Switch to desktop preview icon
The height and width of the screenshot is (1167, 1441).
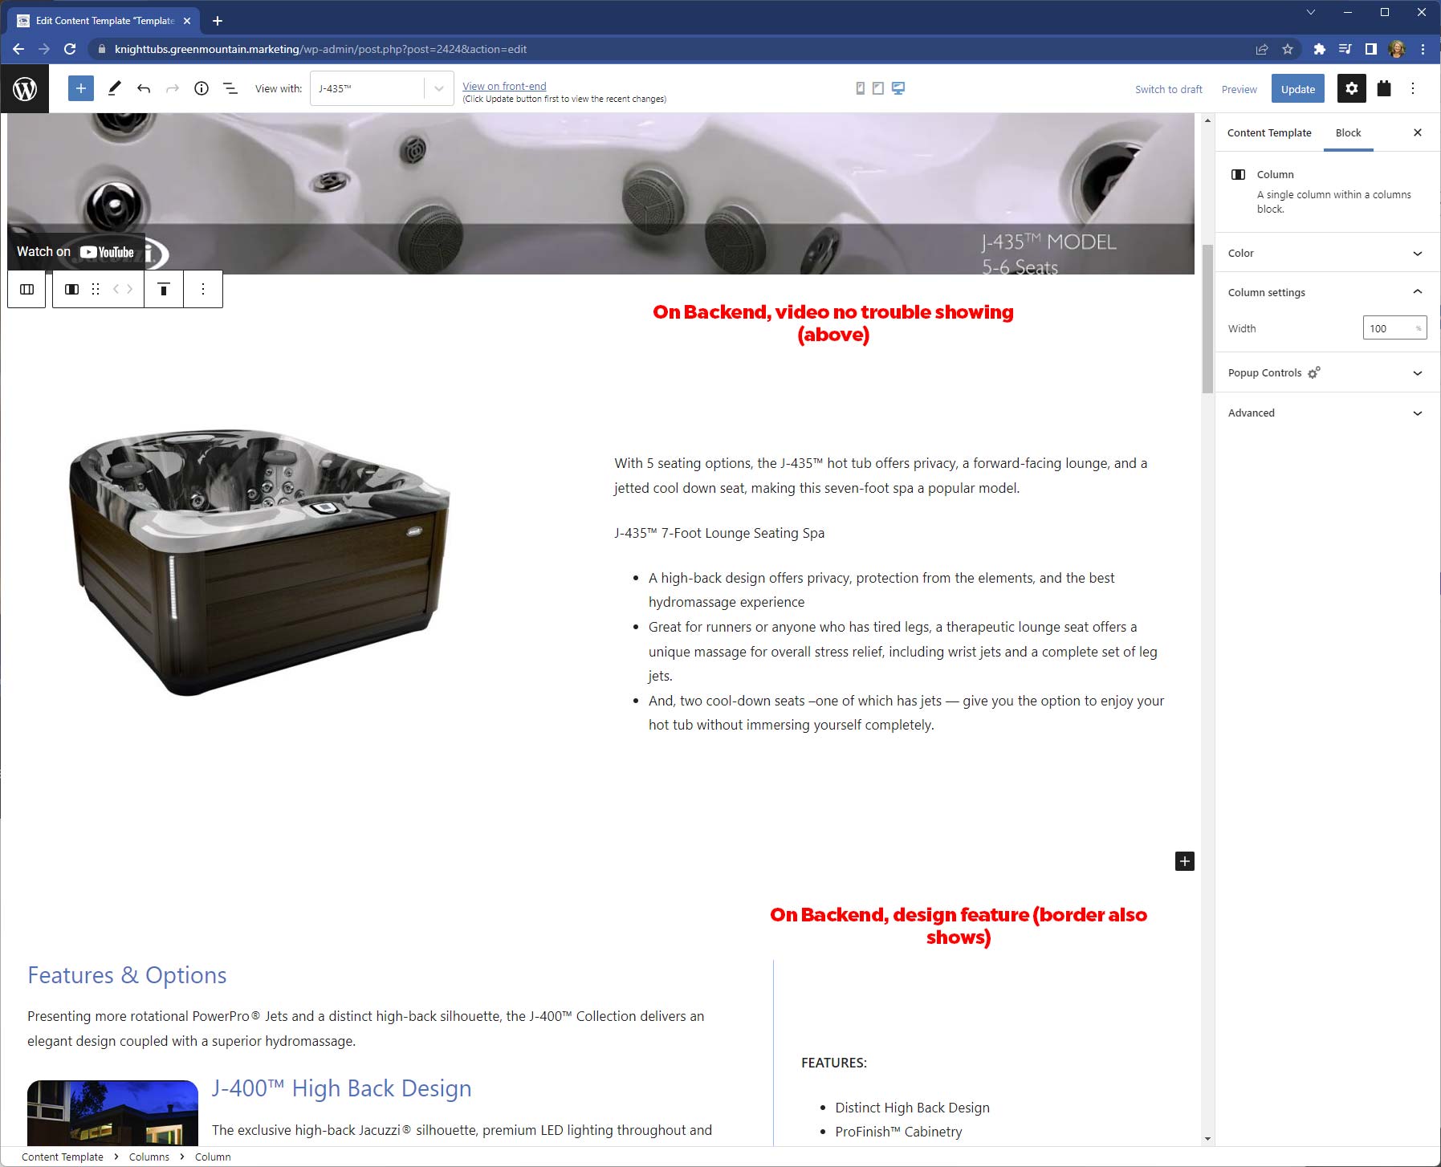coord(898,88)
